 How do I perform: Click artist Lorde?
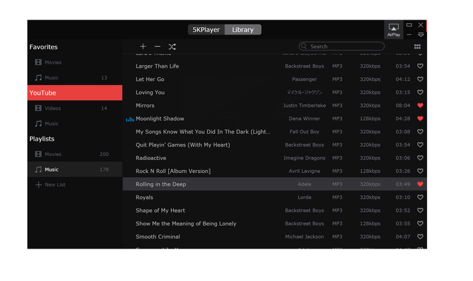[304, 197]
